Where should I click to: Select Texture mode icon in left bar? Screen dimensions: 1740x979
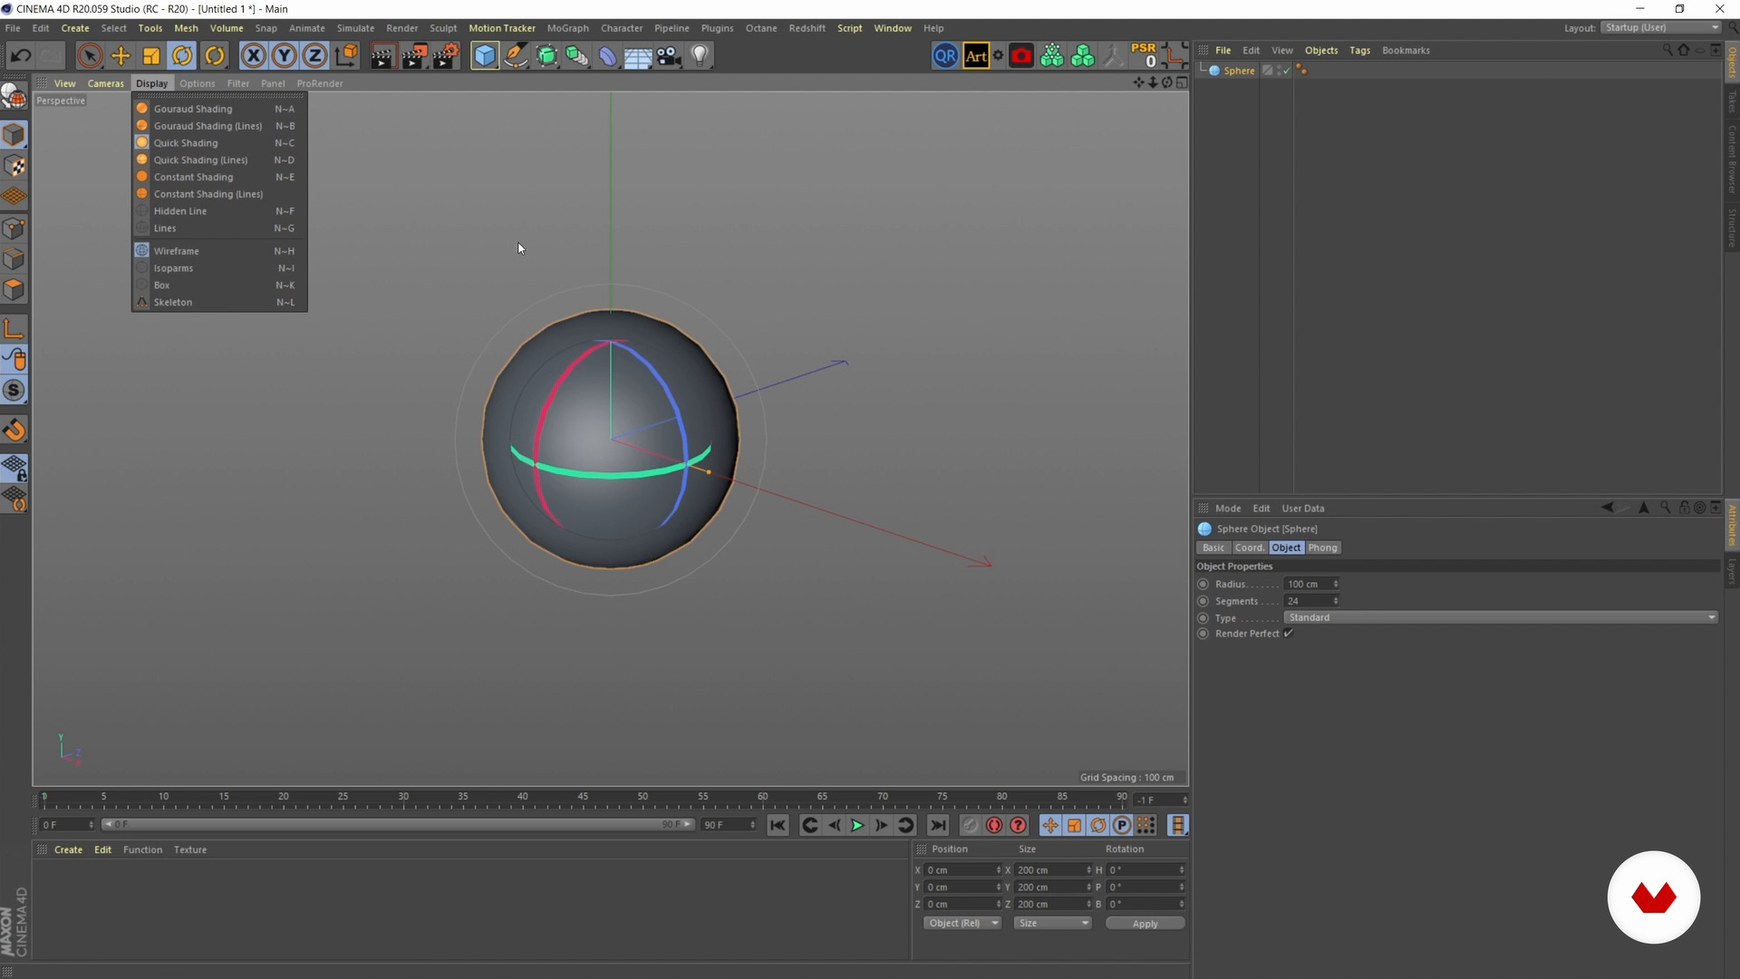[14, 166]
